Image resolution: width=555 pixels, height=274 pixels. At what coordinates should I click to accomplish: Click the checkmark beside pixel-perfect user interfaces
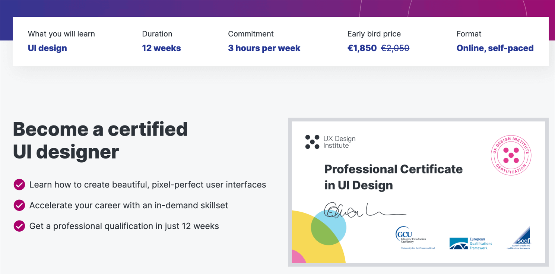tap(19, 185)
